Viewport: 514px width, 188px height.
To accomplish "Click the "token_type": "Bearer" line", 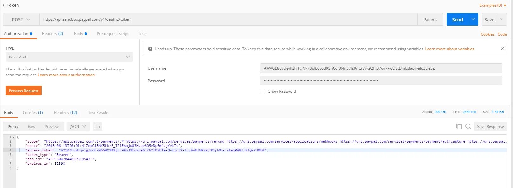I will tap(49, 155).
